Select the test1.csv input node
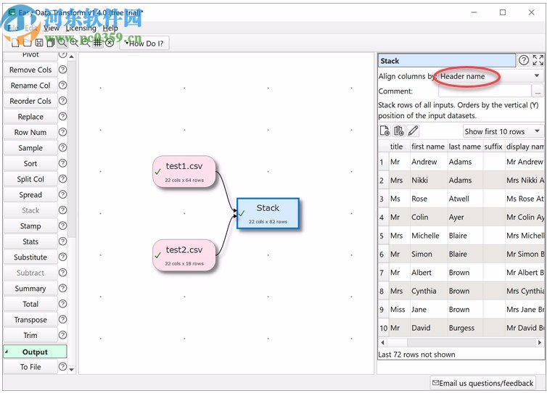The width and height of the screenshot is (547, 393). pyautogui.click(x=184, y=172)
